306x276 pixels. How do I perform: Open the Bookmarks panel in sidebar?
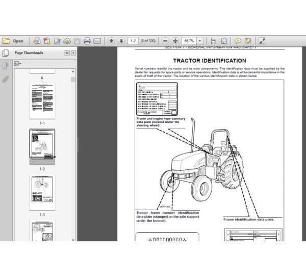coord(5,66)
